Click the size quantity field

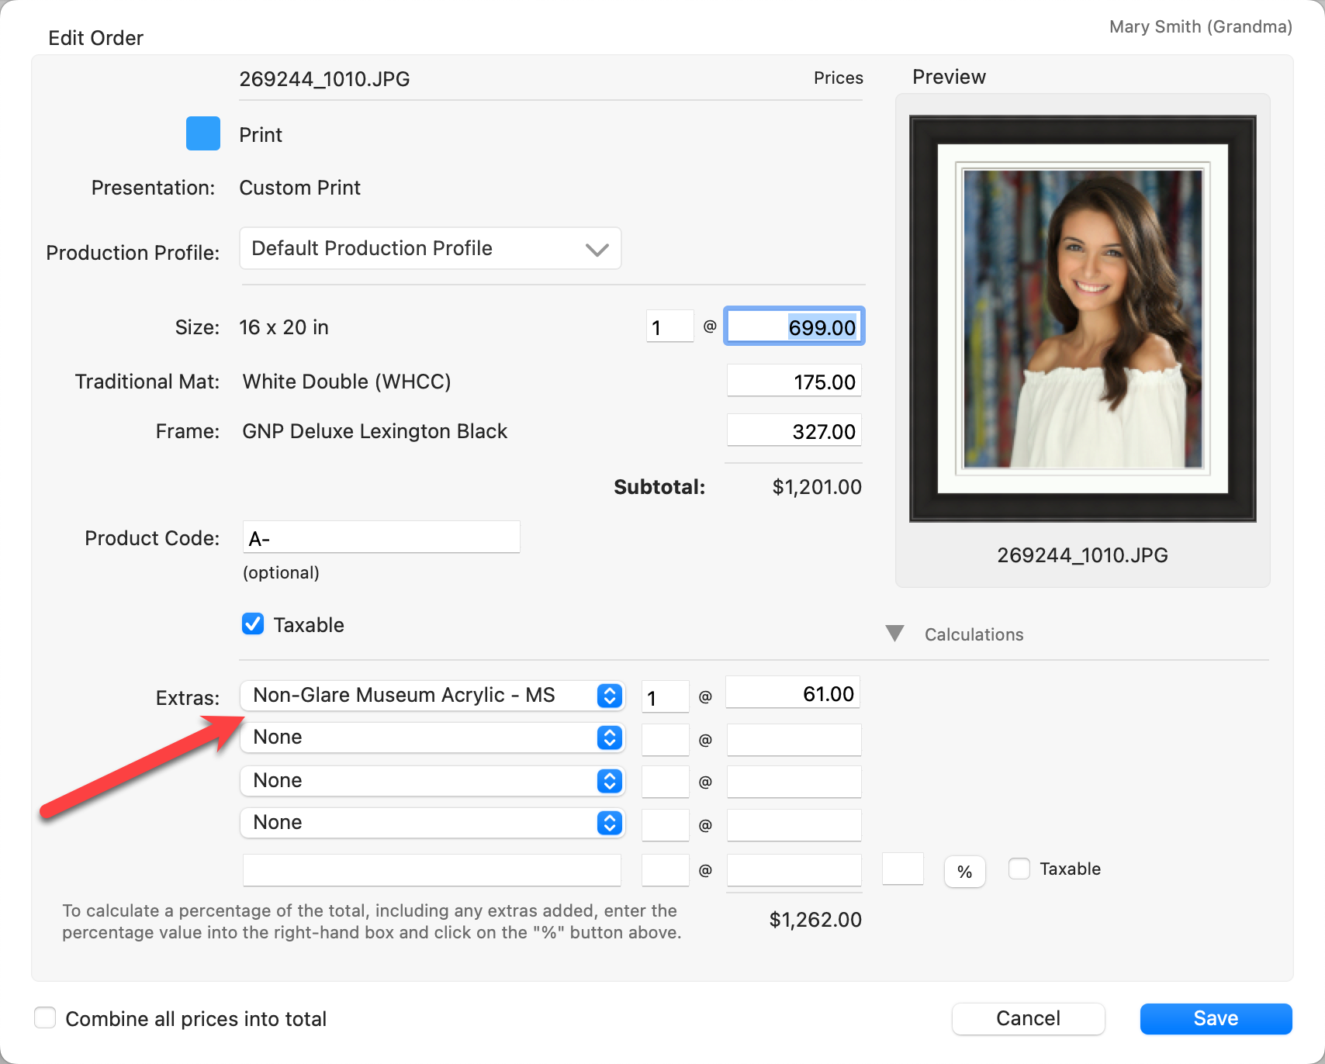pyautogui.click(x=669, y=326)
